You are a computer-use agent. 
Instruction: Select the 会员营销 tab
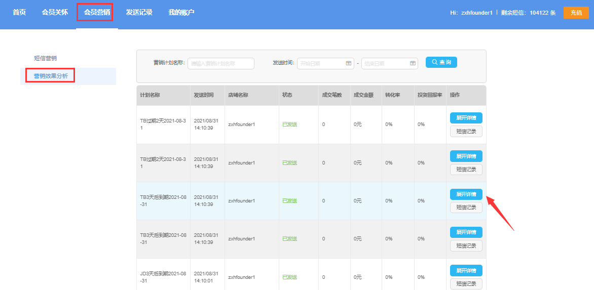[x=97, y=13]
